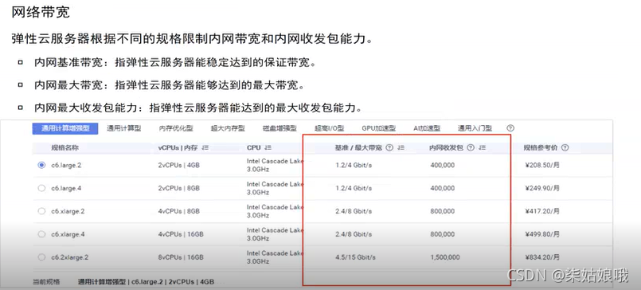Screen dimensions: 641x290
Task: Click c6.2xlarge.2 specification name
Action: pyautogui.click(x=70, y=257)
